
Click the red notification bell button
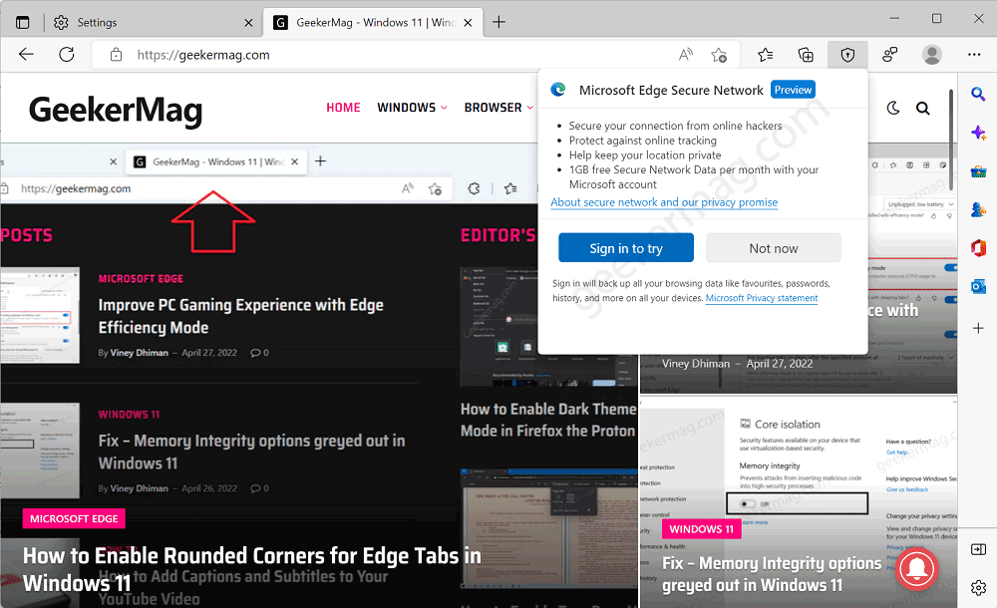(x=916, y=569)
